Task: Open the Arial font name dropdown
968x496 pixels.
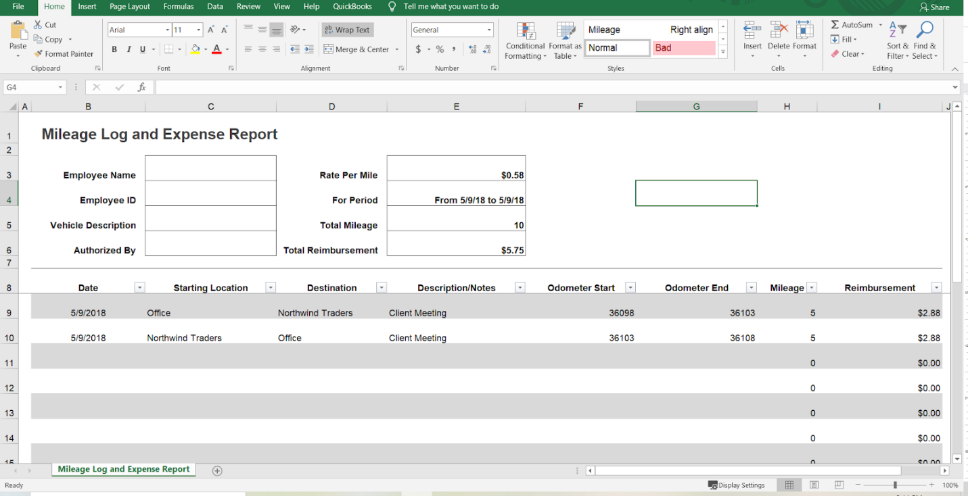Action: tap(167, 30)
